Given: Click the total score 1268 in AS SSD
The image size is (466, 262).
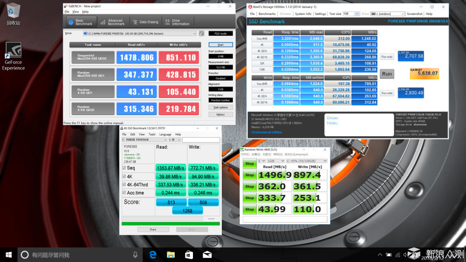Looking at the screenshot, I should tap(187, 211).
